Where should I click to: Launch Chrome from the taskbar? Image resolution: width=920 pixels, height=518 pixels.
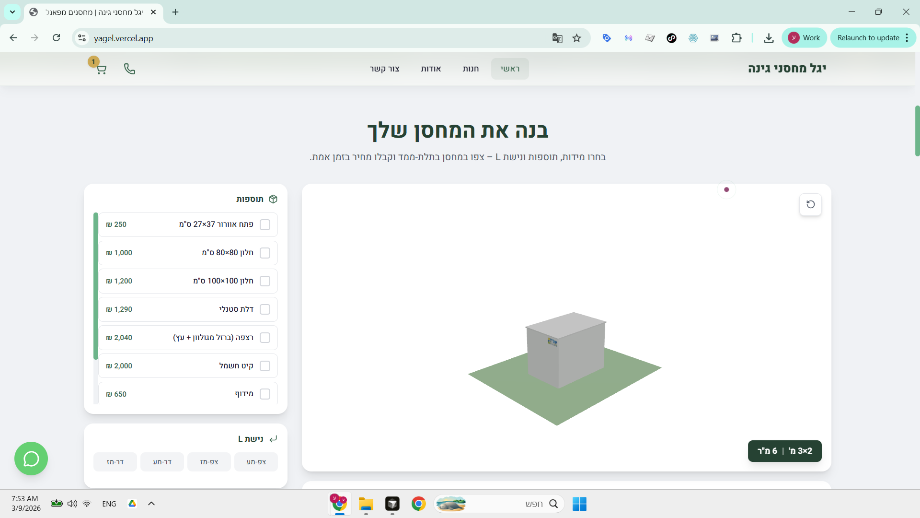[x=418, y=504]
